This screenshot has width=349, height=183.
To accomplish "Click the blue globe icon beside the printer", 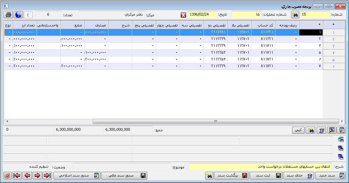I will tap(18, 15).
